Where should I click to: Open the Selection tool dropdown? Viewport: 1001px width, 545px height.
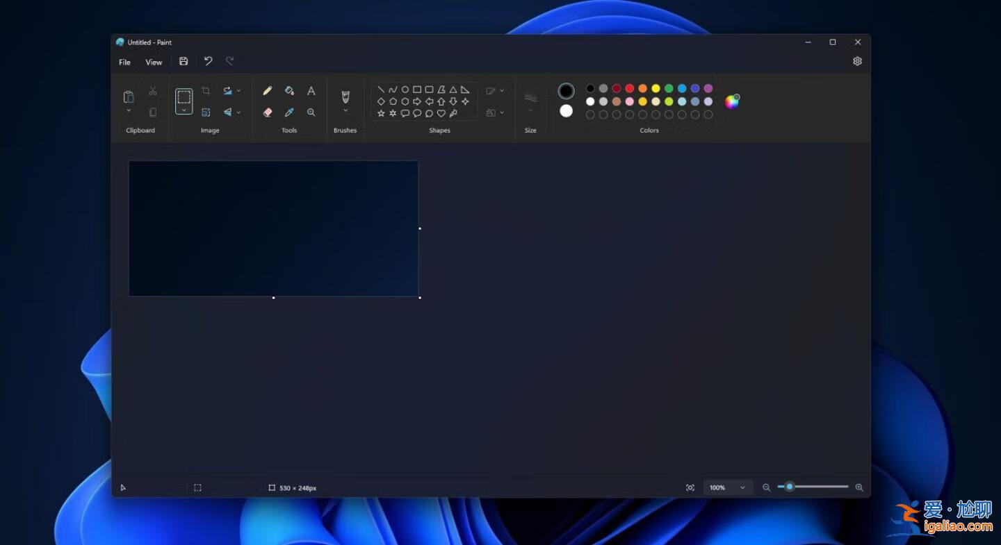point(184,110)
